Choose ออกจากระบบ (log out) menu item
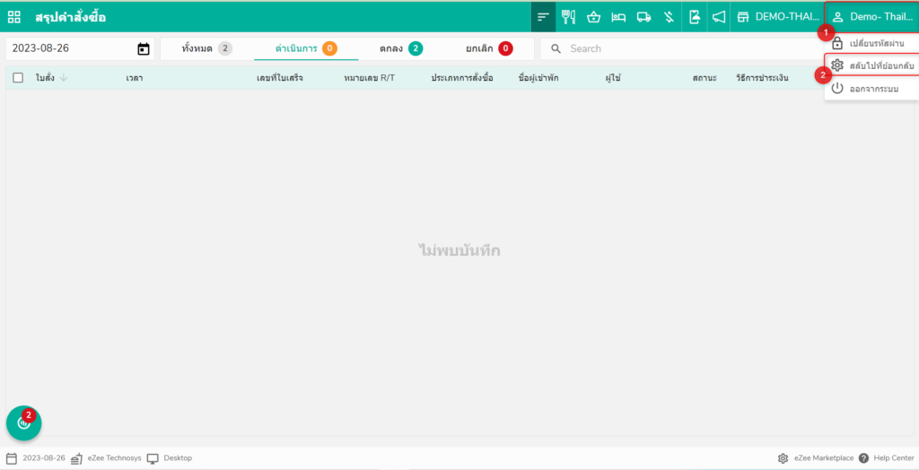Viewport: 919px width, 470px height. (871, 89)
